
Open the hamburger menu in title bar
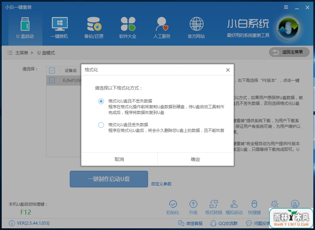[x=286, y=7]
